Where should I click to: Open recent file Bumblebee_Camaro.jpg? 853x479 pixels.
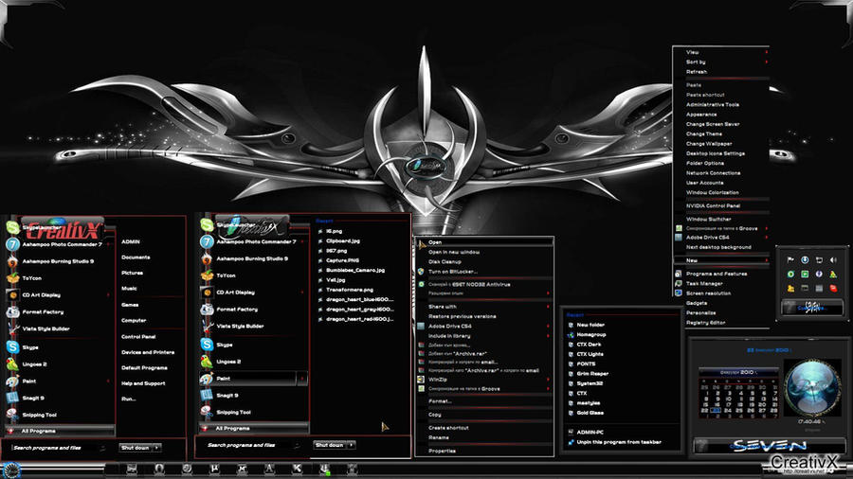(x=355, y=270)
